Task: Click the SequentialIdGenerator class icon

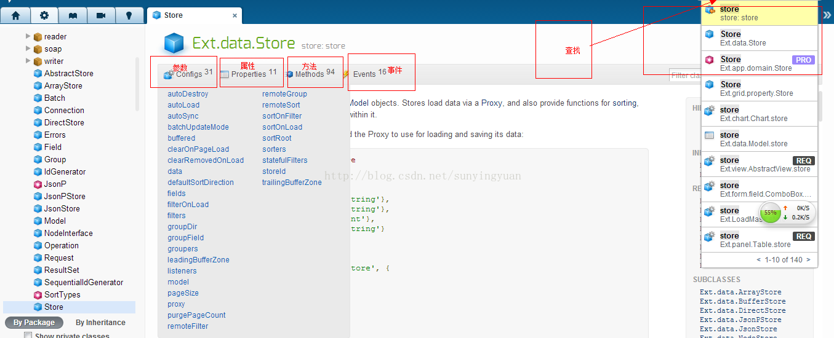Action: pos(38,282)
